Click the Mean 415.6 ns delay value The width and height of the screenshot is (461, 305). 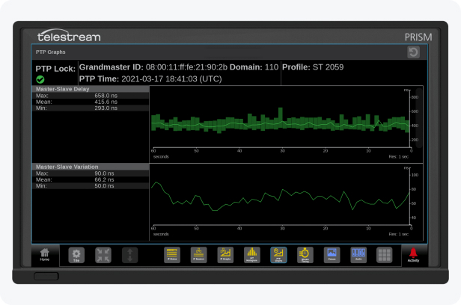click(x=106, y=102)
